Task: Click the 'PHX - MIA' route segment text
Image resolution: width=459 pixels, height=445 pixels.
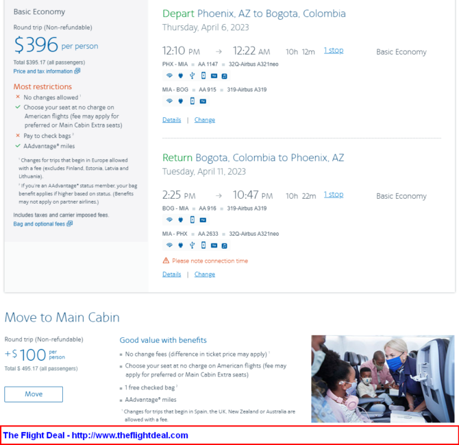Action: pos(175,64)
